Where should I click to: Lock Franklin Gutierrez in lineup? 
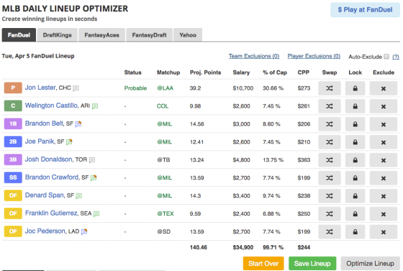click(355, 214)
